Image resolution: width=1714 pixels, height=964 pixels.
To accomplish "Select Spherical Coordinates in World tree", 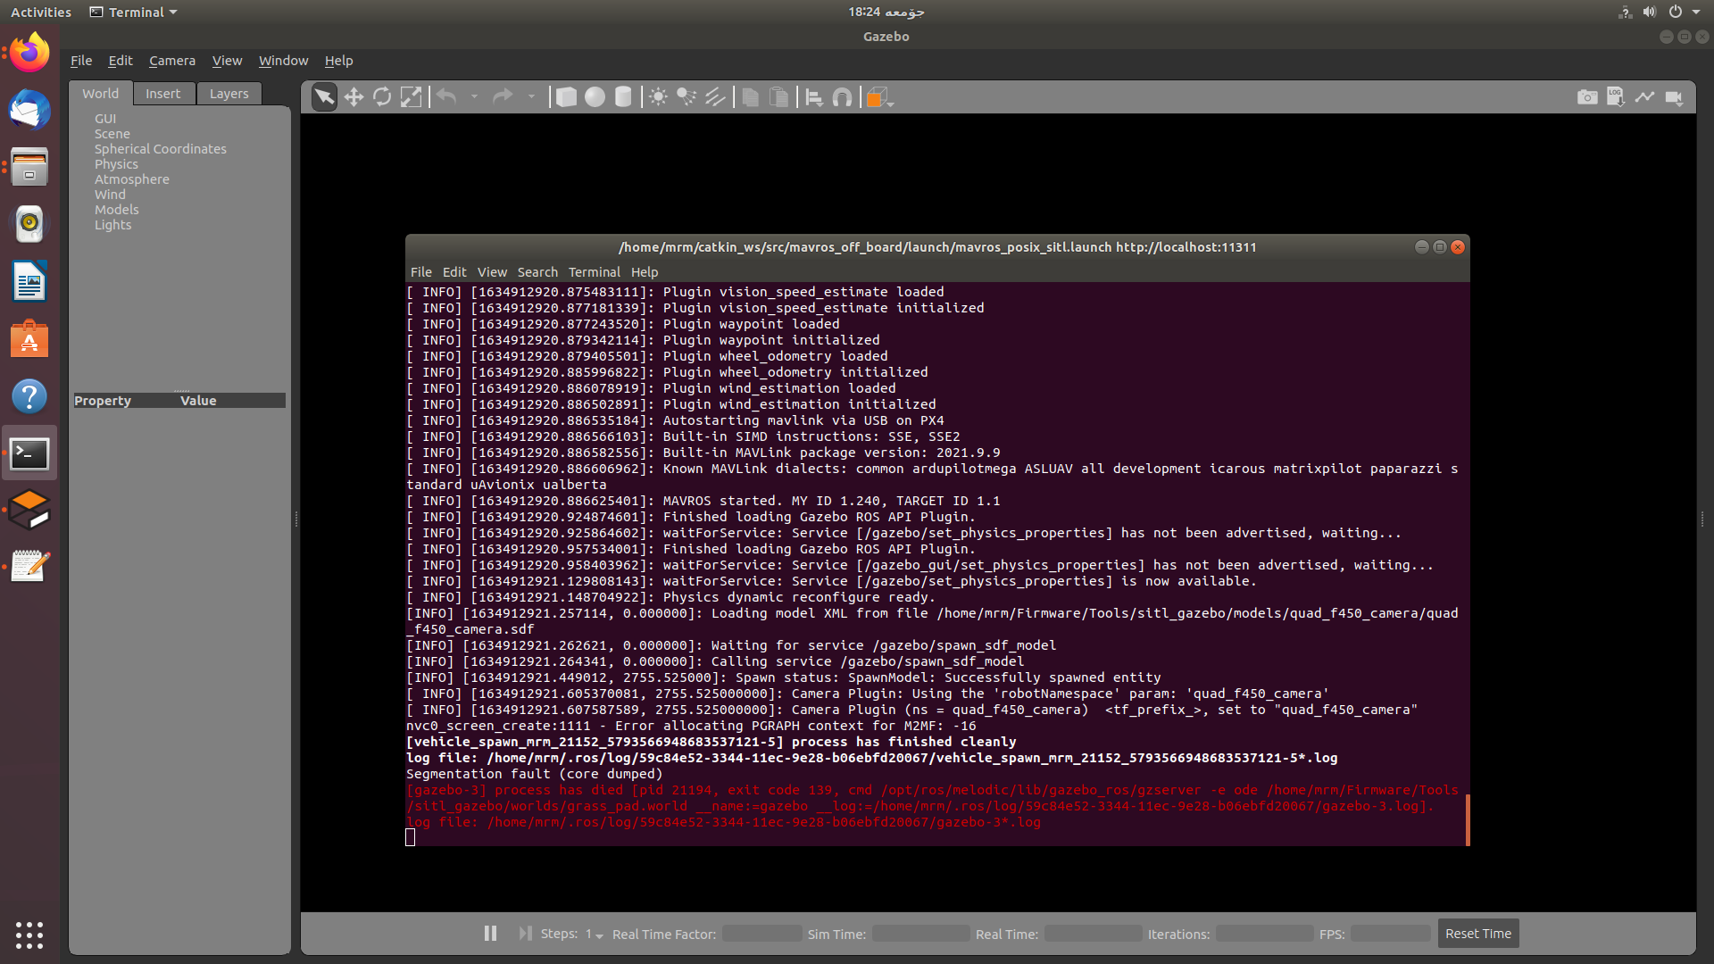I will click(x=161, y=149).
